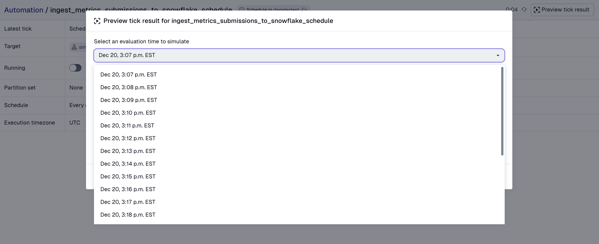Click the asset job icon in Target row

coord(74,47)
